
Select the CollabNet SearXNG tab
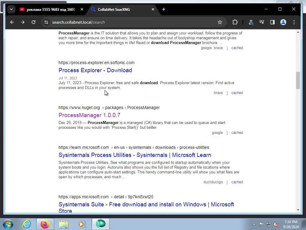tap(114, 9)
